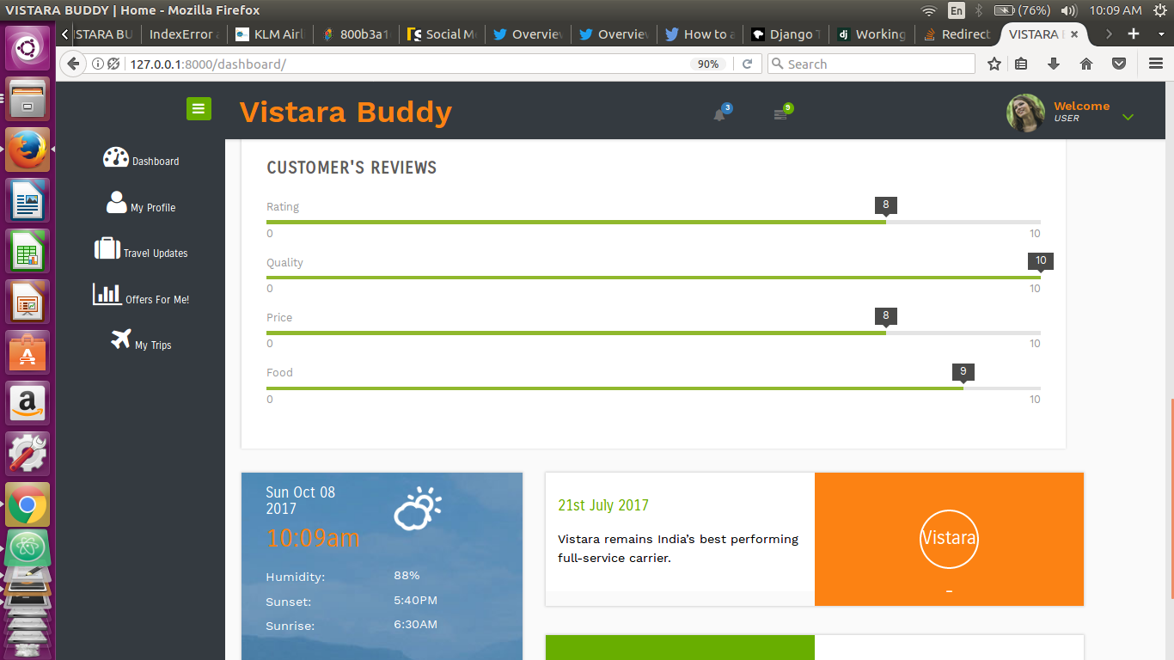The image size is (1174, 660).
Task: Select Travel Updates in the sidebar
Action: click(141, 249)
